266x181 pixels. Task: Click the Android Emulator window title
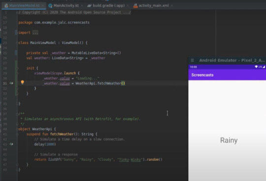coord(232,60)
